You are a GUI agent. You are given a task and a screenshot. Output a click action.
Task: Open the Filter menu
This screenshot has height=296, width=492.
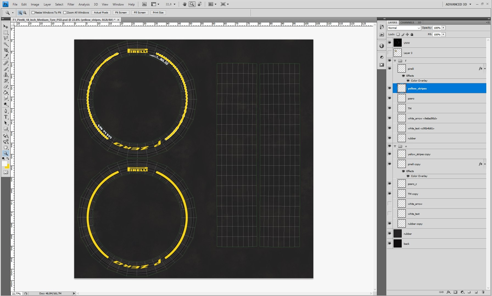tap(71, 4)
